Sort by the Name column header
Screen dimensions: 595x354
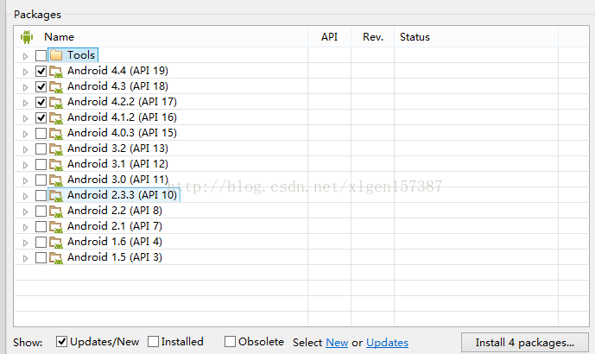tap(59, 37)
